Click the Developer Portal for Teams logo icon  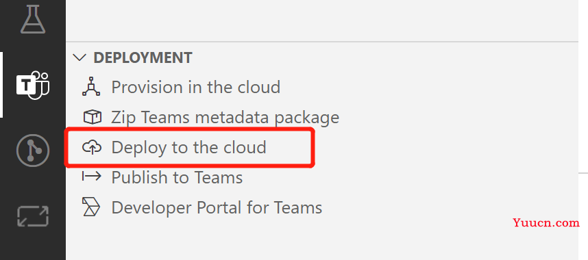click(x=91, y=207)
